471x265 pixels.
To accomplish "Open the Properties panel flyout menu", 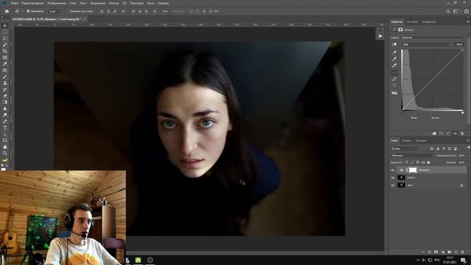I will [468, 21].
